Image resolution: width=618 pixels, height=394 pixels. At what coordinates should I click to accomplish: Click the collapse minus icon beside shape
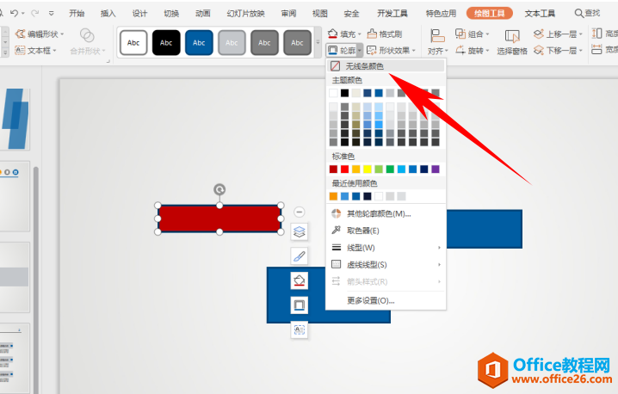[299, 212]
